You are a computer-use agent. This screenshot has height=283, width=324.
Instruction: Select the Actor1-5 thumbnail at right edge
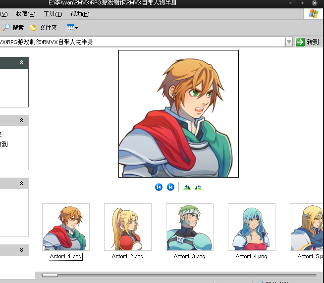(307, 227)
